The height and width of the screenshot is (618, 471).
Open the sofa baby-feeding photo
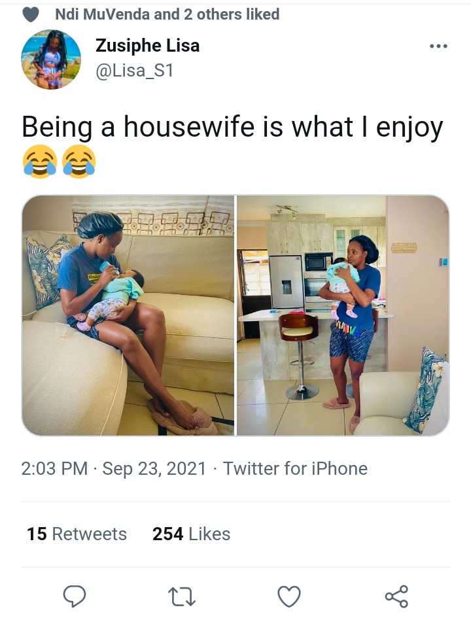(x=128, y=315)
